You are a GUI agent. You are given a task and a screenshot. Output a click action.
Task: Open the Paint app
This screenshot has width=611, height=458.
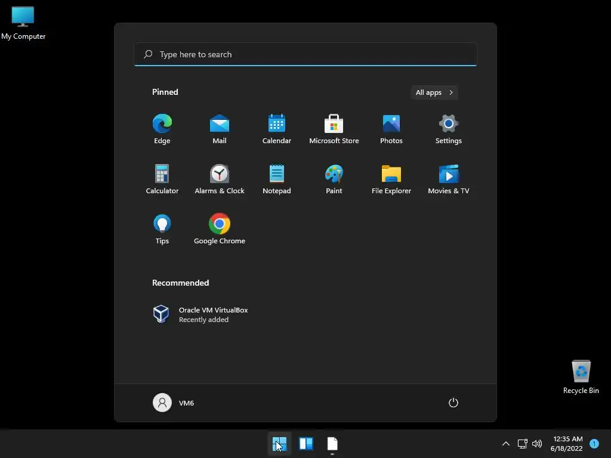(334, 179)
